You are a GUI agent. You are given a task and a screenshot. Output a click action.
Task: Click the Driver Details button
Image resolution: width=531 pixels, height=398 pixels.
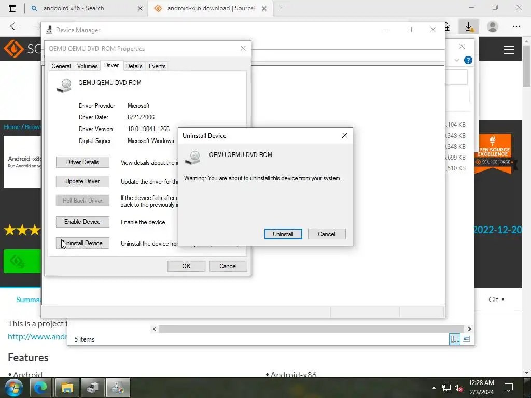(x=82, y=162)
